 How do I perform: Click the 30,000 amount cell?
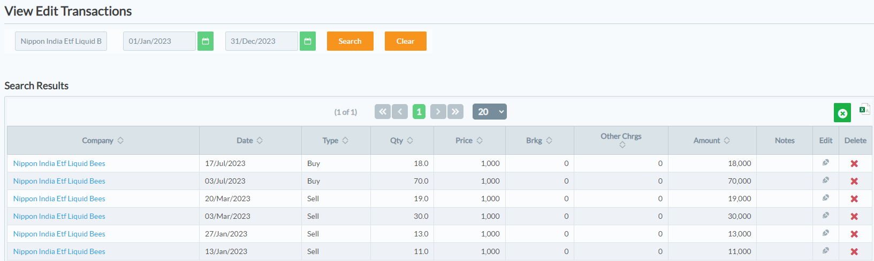(712, 216)
